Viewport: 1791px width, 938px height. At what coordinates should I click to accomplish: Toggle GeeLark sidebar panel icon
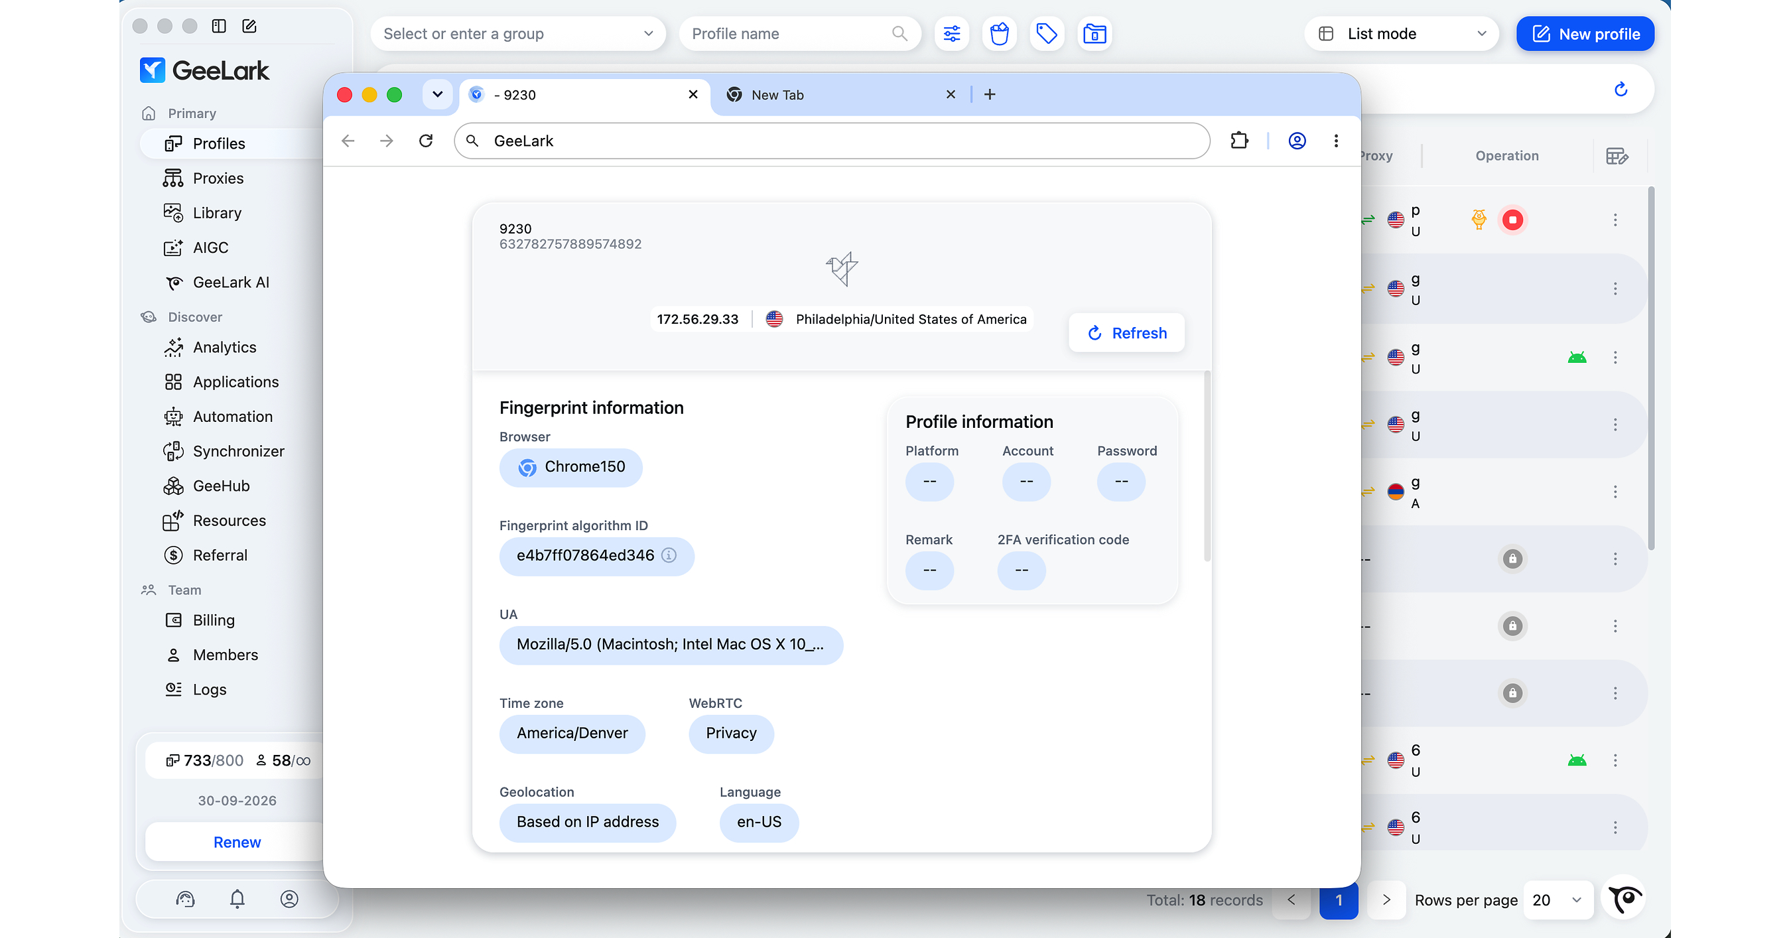[x=219, y=27]
